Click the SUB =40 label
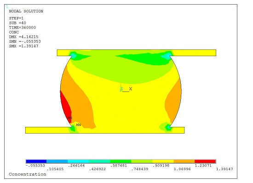Viewport: 253px width, 183px height. 17,23
